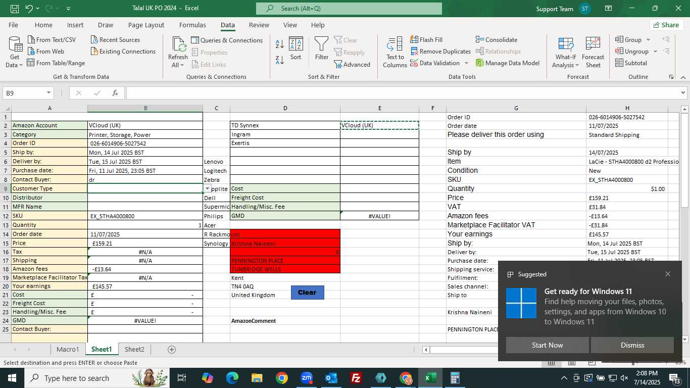This screenshot has width=690, height=388.
Task: Open Queries & Connections pane
Action: pyautogui.click(x=227, y=40)
